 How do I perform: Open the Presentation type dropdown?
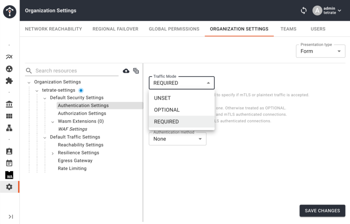tap(320, 51)
